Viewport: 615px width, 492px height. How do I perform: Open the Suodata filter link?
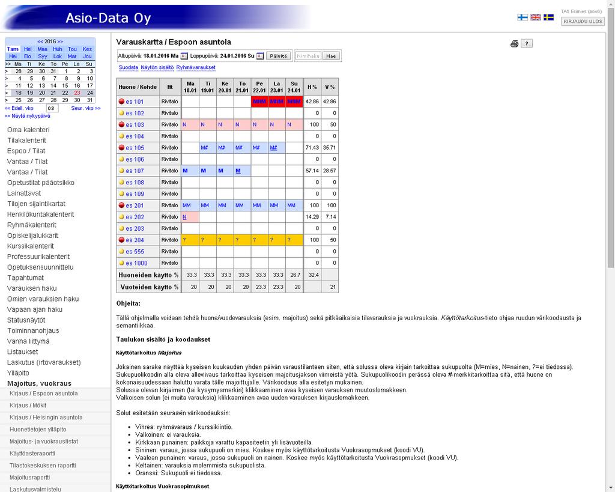click(x=129, y=67)
